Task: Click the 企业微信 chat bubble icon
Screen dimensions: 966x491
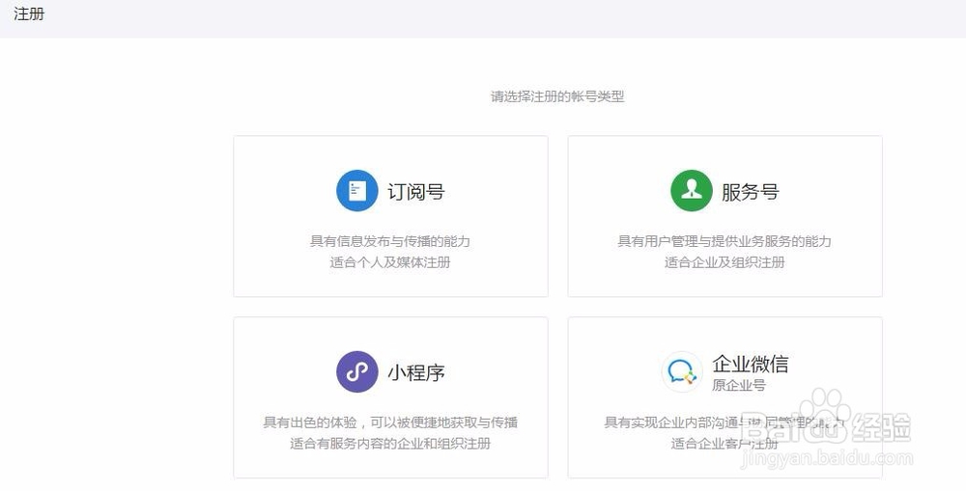Action: pos(682,371)
